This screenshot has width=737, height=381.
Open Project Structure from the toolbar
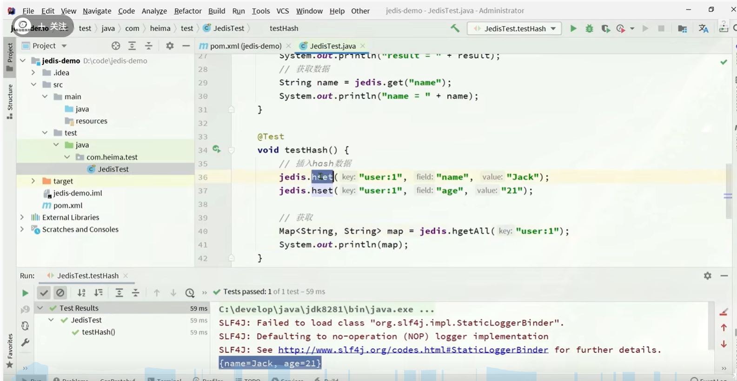click(682, 28)
